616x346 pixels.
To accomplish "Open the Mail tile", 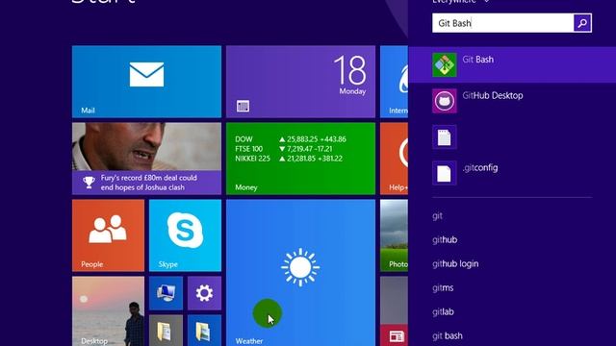I will (x=146, y=82).
